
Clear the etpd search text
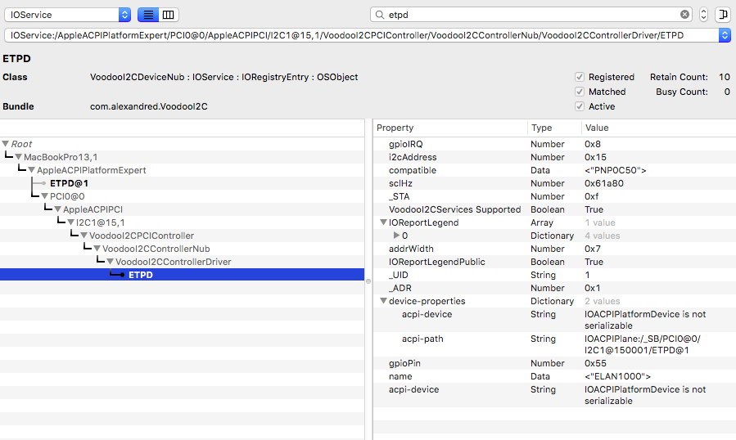(x=685, y=15)
